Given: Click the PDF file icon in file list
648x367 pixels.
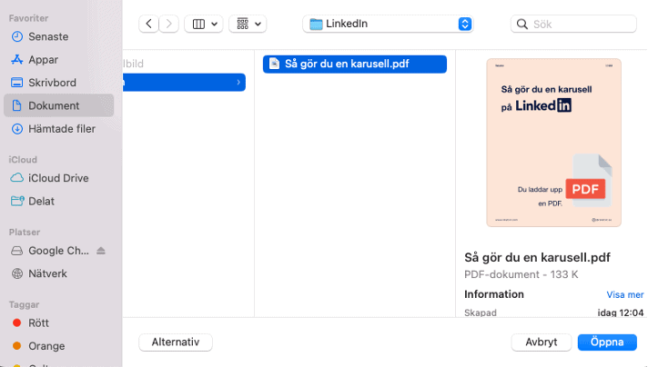Looking at the screenshot, I should (x=274, y=64).
